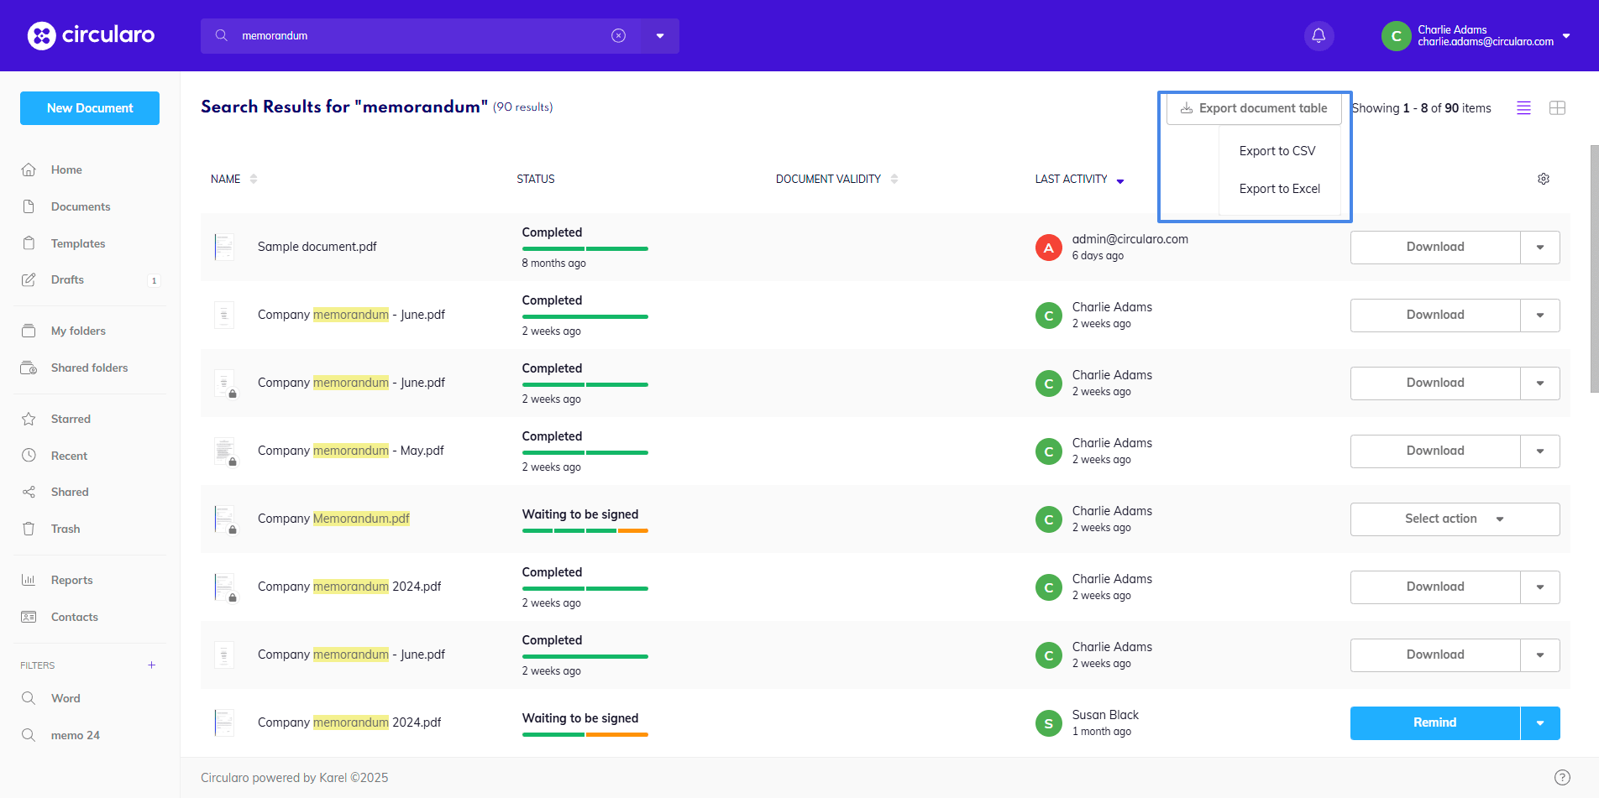The height and width of the screenshot is (798, 1599).
Task: Open the notifications bell
Action: pyautogui.click(x=1319, y=35)
